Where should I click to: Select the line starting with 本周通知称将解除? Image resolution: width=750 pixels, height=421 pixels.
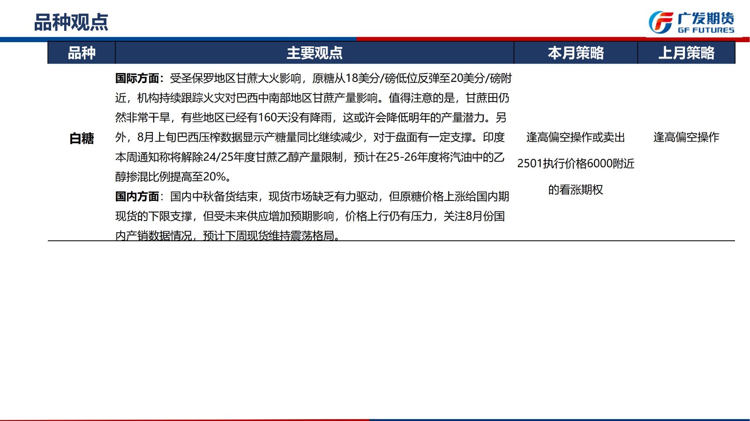pyautogui.click(x=309, y=157)
